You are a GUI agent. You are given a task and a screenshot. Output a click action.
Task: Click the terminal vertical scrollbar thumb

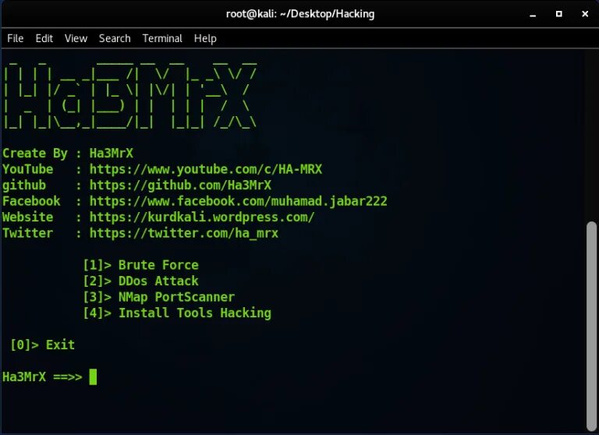(592, 326)
